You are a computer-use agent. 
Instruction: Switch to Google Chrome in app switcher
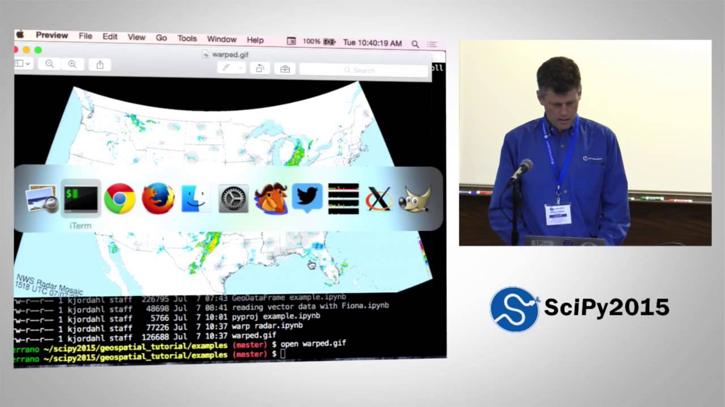[120, 199]
